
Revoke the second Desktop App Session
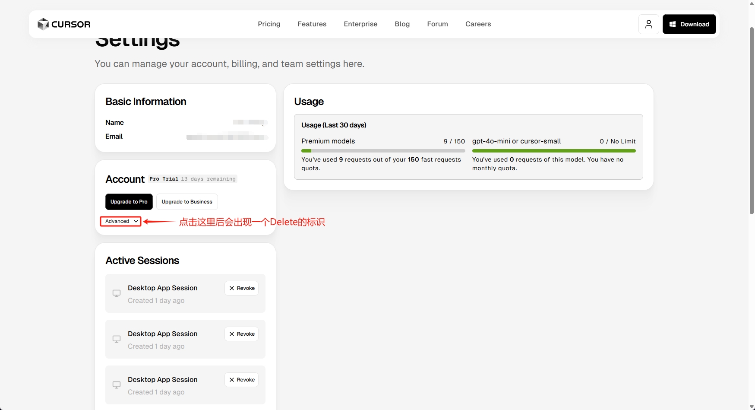tap(241, 334)
